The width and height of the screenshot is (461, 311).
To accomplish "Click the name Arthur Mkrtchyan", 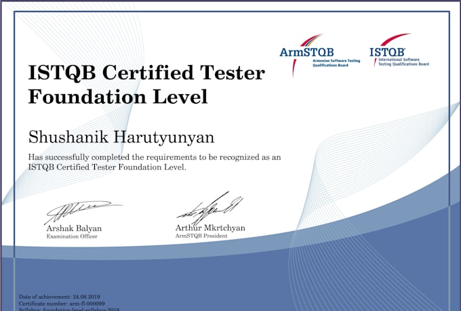I will coord(210,228).
